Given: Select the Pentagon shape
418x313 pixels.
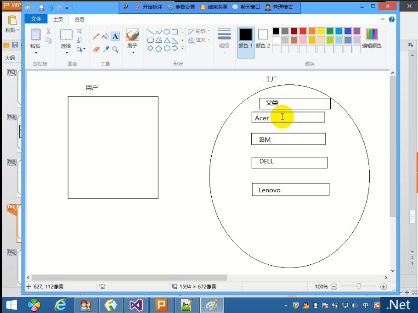Looking at the screenshot, I should pos(158,48).
